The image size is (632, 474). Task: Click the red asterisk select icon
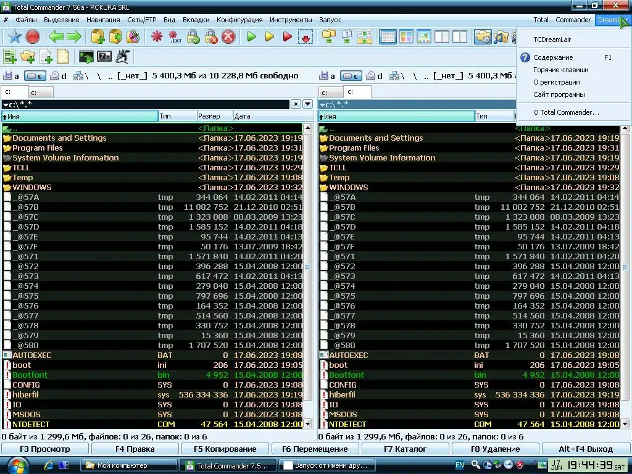click(x=157, y=36)
